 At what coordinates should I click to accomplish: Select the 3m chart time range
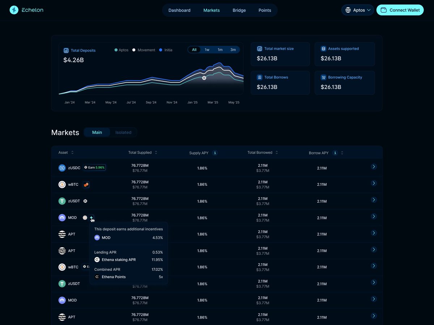point(233,50)
